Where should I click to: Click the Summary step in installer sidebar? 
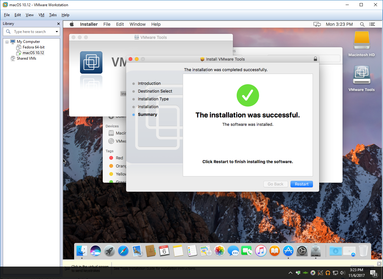[147, 114]
